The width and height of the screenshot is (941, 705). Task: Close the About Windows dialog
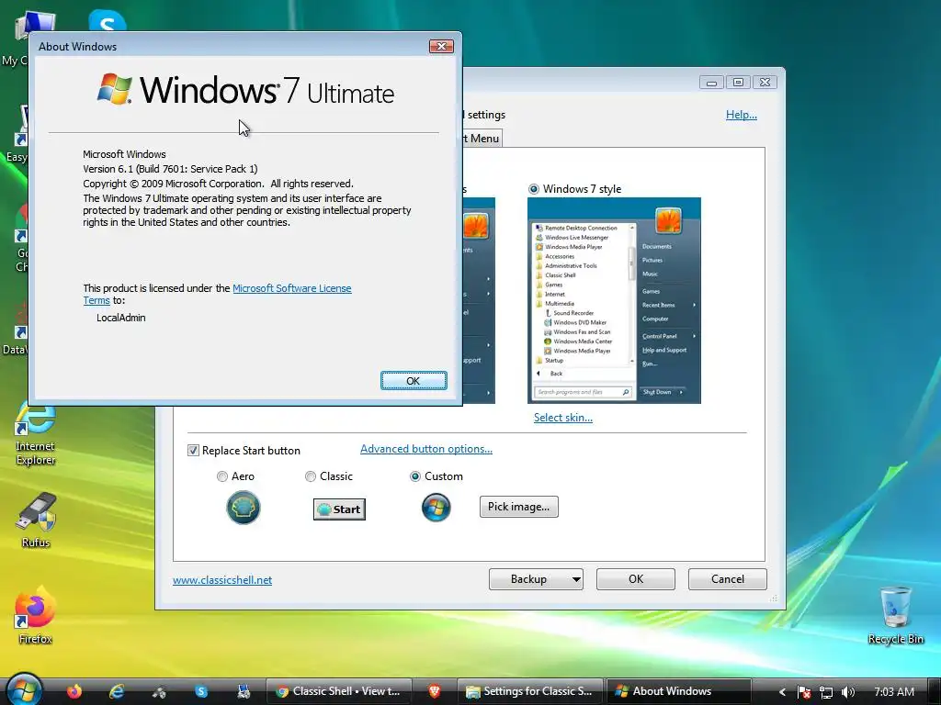(441, 46)
